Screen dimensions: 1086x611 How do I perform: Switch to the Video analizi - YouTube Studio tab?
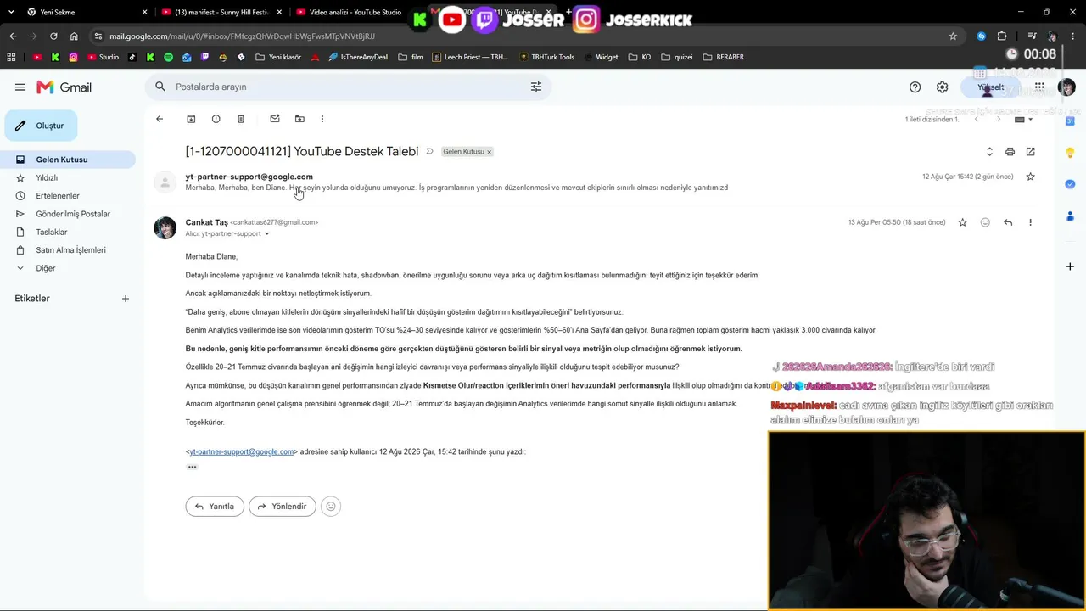pos(356,13)
